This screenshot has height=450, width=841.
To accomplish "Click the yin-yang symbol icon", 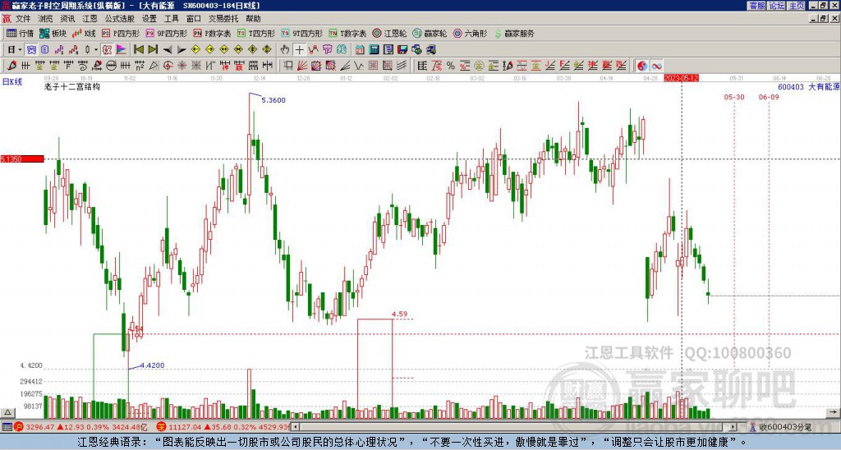I will click(x=641, y=66).
